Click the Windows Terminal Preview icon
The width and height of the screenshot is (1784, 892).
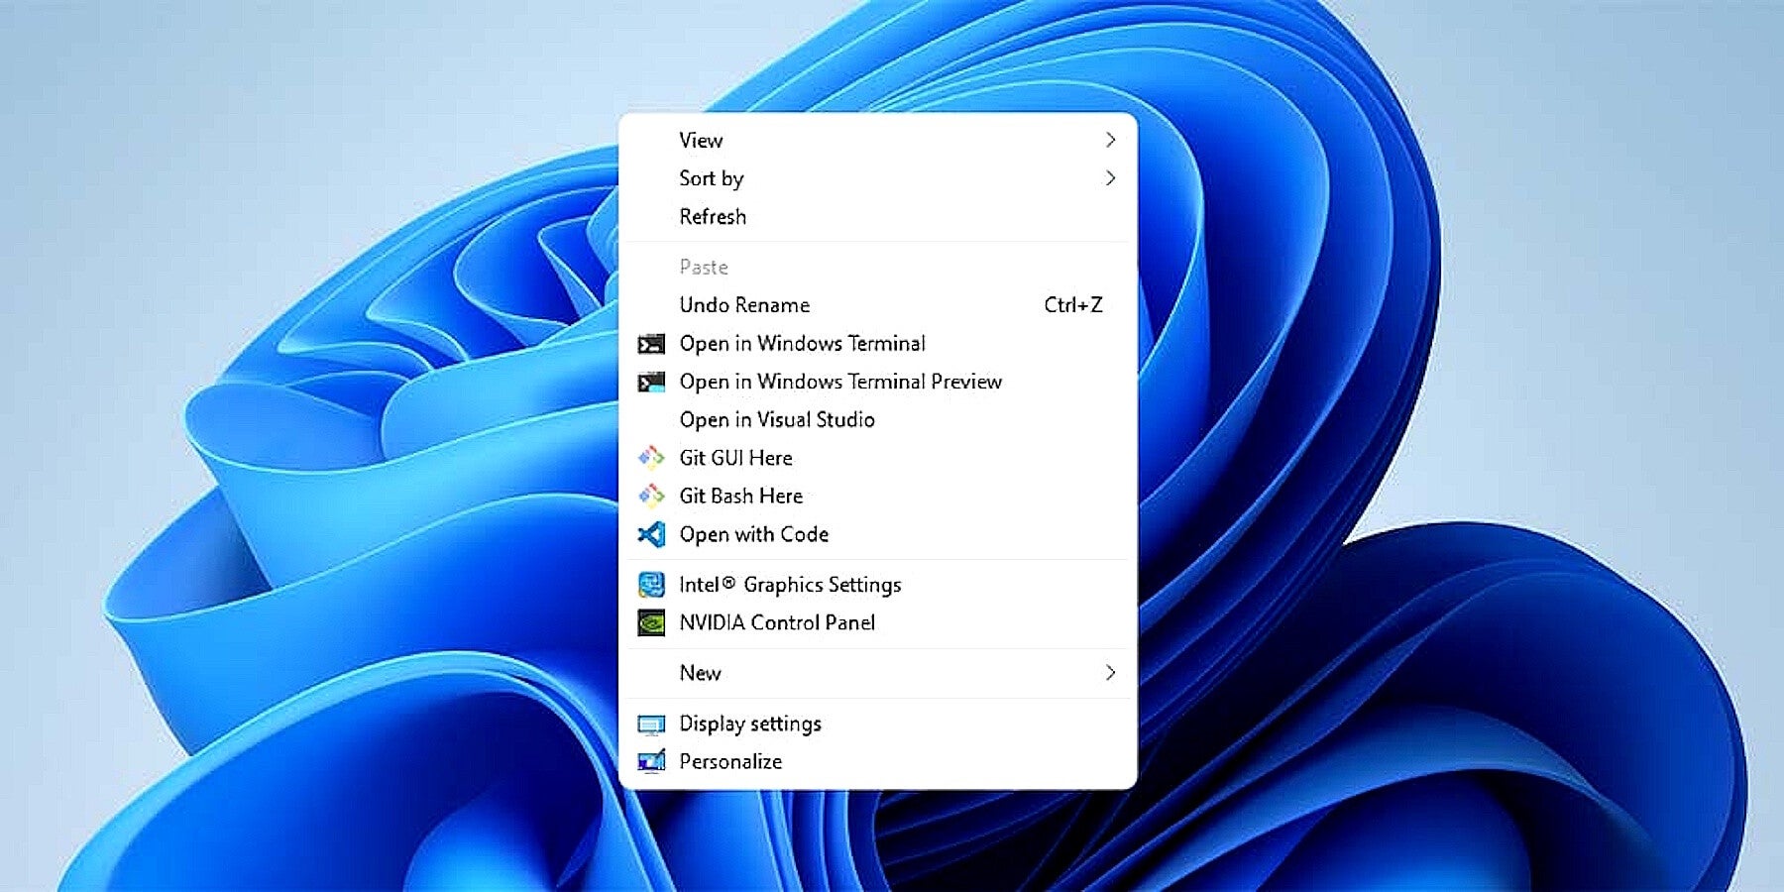click(651, 382)
